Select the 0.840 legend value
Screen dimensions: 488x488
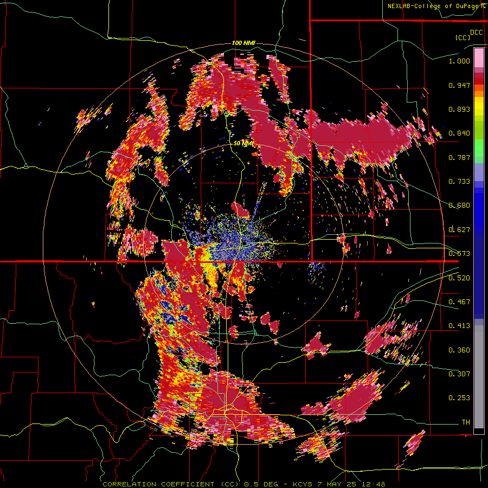point(459,133)
